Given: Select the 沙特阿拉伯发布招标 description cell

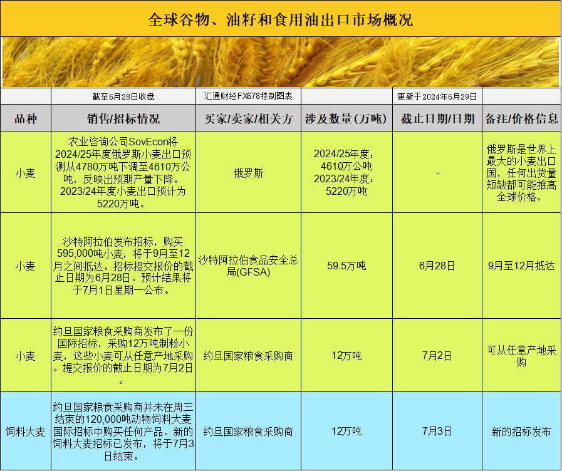Looking at the screenshot, I should click(x=123, y=266).
